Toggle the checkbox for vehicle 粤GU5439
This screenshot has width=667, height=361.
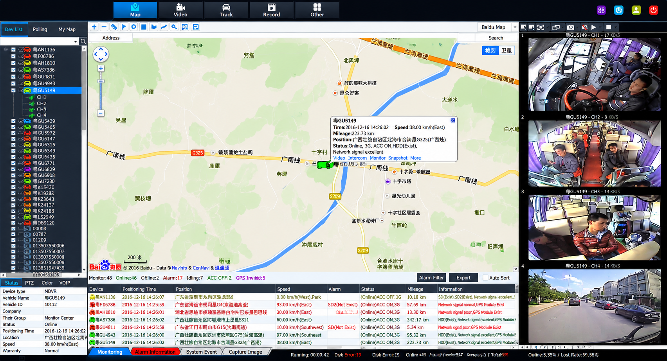13,121
